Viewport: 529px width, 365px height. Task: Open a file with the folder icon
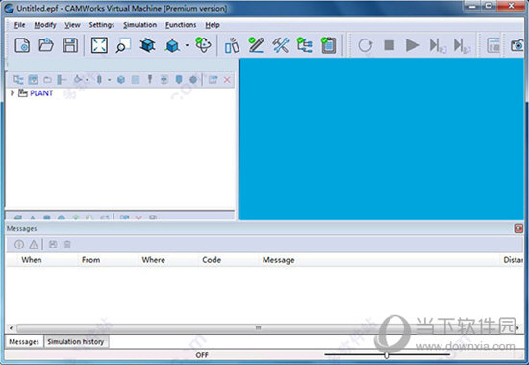click(46, 45)
